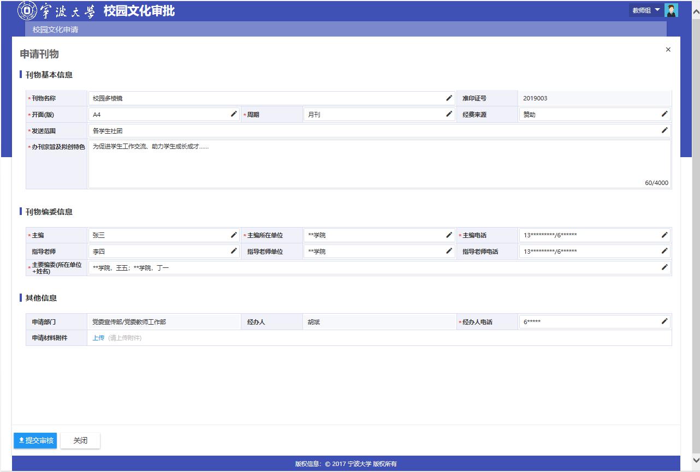Click the edit pencil in 开面(版) field
700x472 pixels.
tap(234, 114)
